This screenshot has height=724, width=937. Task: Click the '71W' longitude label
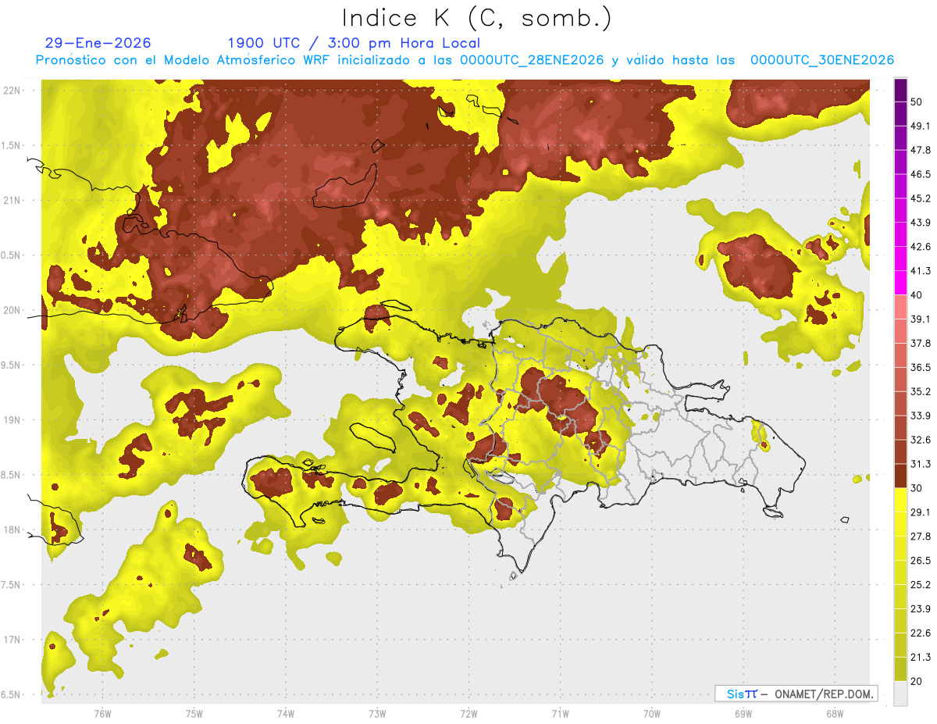pyautogui.click(x=560, y=713)
